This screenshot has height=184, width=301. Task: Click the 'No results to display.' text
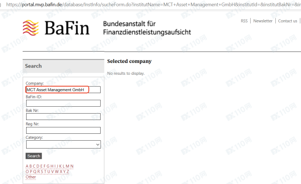point(126,73)
